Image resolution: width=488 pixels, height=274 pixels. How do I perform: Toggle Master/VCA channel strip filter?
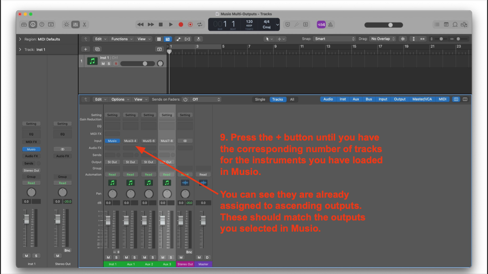(422, 99)
